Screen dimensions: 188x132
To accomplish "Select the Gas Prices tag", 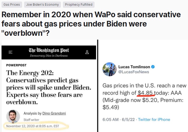I will tap(12, 5).
